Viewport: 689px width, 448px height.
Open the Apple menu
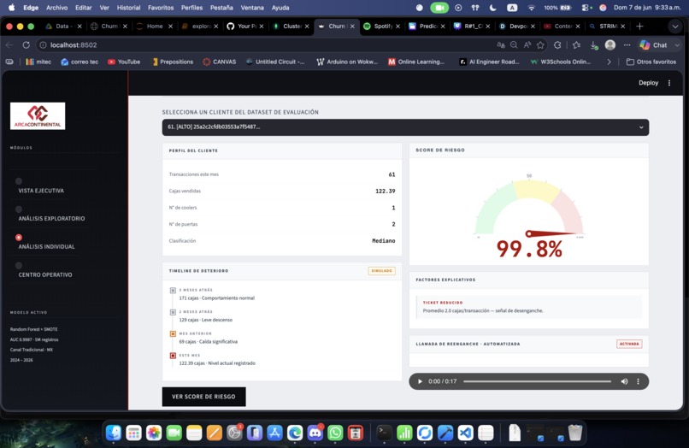[12, 8]
